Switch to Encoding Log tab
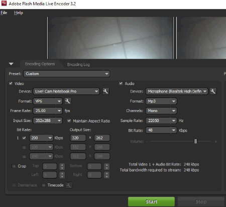The image size is (226, 207). click(x=78, y=64)
